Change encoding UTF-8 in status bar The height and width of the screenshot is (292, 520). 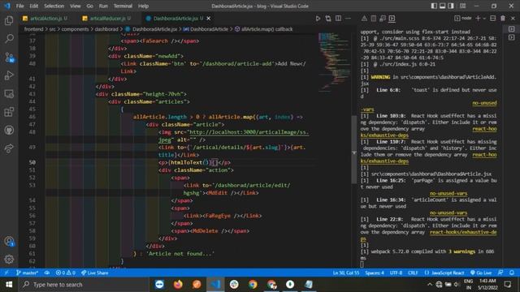click(396, 273)
